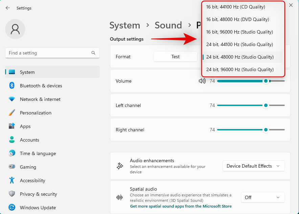Click the search magnifier icon
This screenshot has height=214, width=299.
pyautogui.click(x=93, y=53)
